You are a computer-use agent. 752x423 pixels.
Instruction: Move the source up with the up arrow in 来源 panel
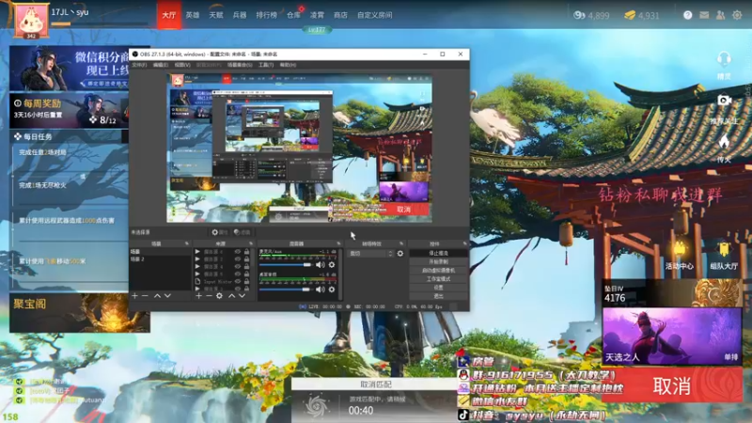tap(231, 296)
